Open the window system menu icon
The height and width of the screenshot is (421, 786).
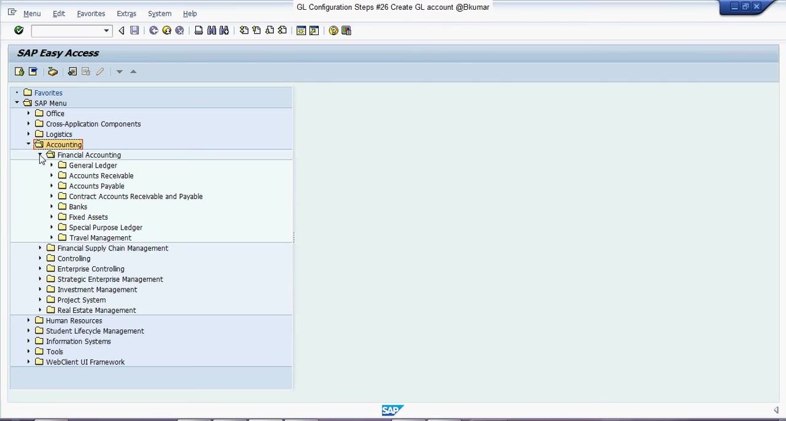[12, 12]
